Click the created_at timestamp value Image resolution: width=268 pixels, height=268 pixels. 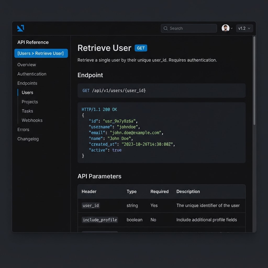[x=147, y=144]
